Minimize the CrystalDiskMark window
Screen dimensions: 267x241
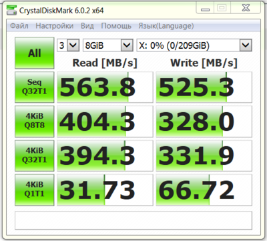point(205,9)
